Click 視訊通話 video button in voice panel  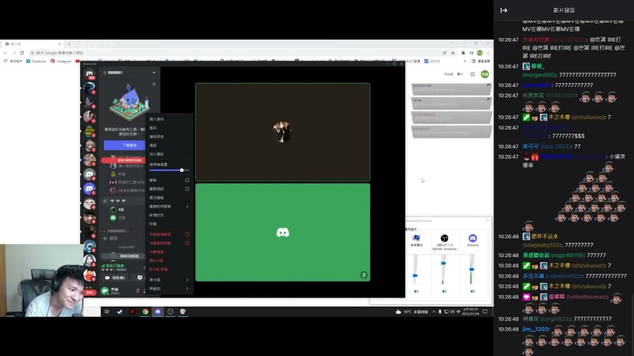115,278
